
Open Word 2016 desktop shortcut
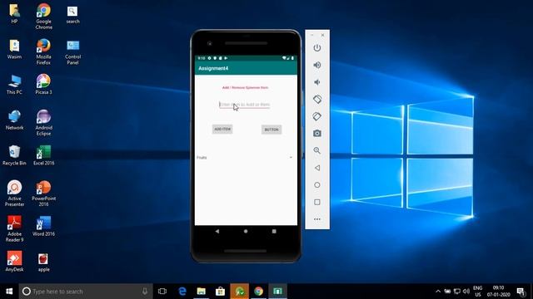tap(43, 226)
